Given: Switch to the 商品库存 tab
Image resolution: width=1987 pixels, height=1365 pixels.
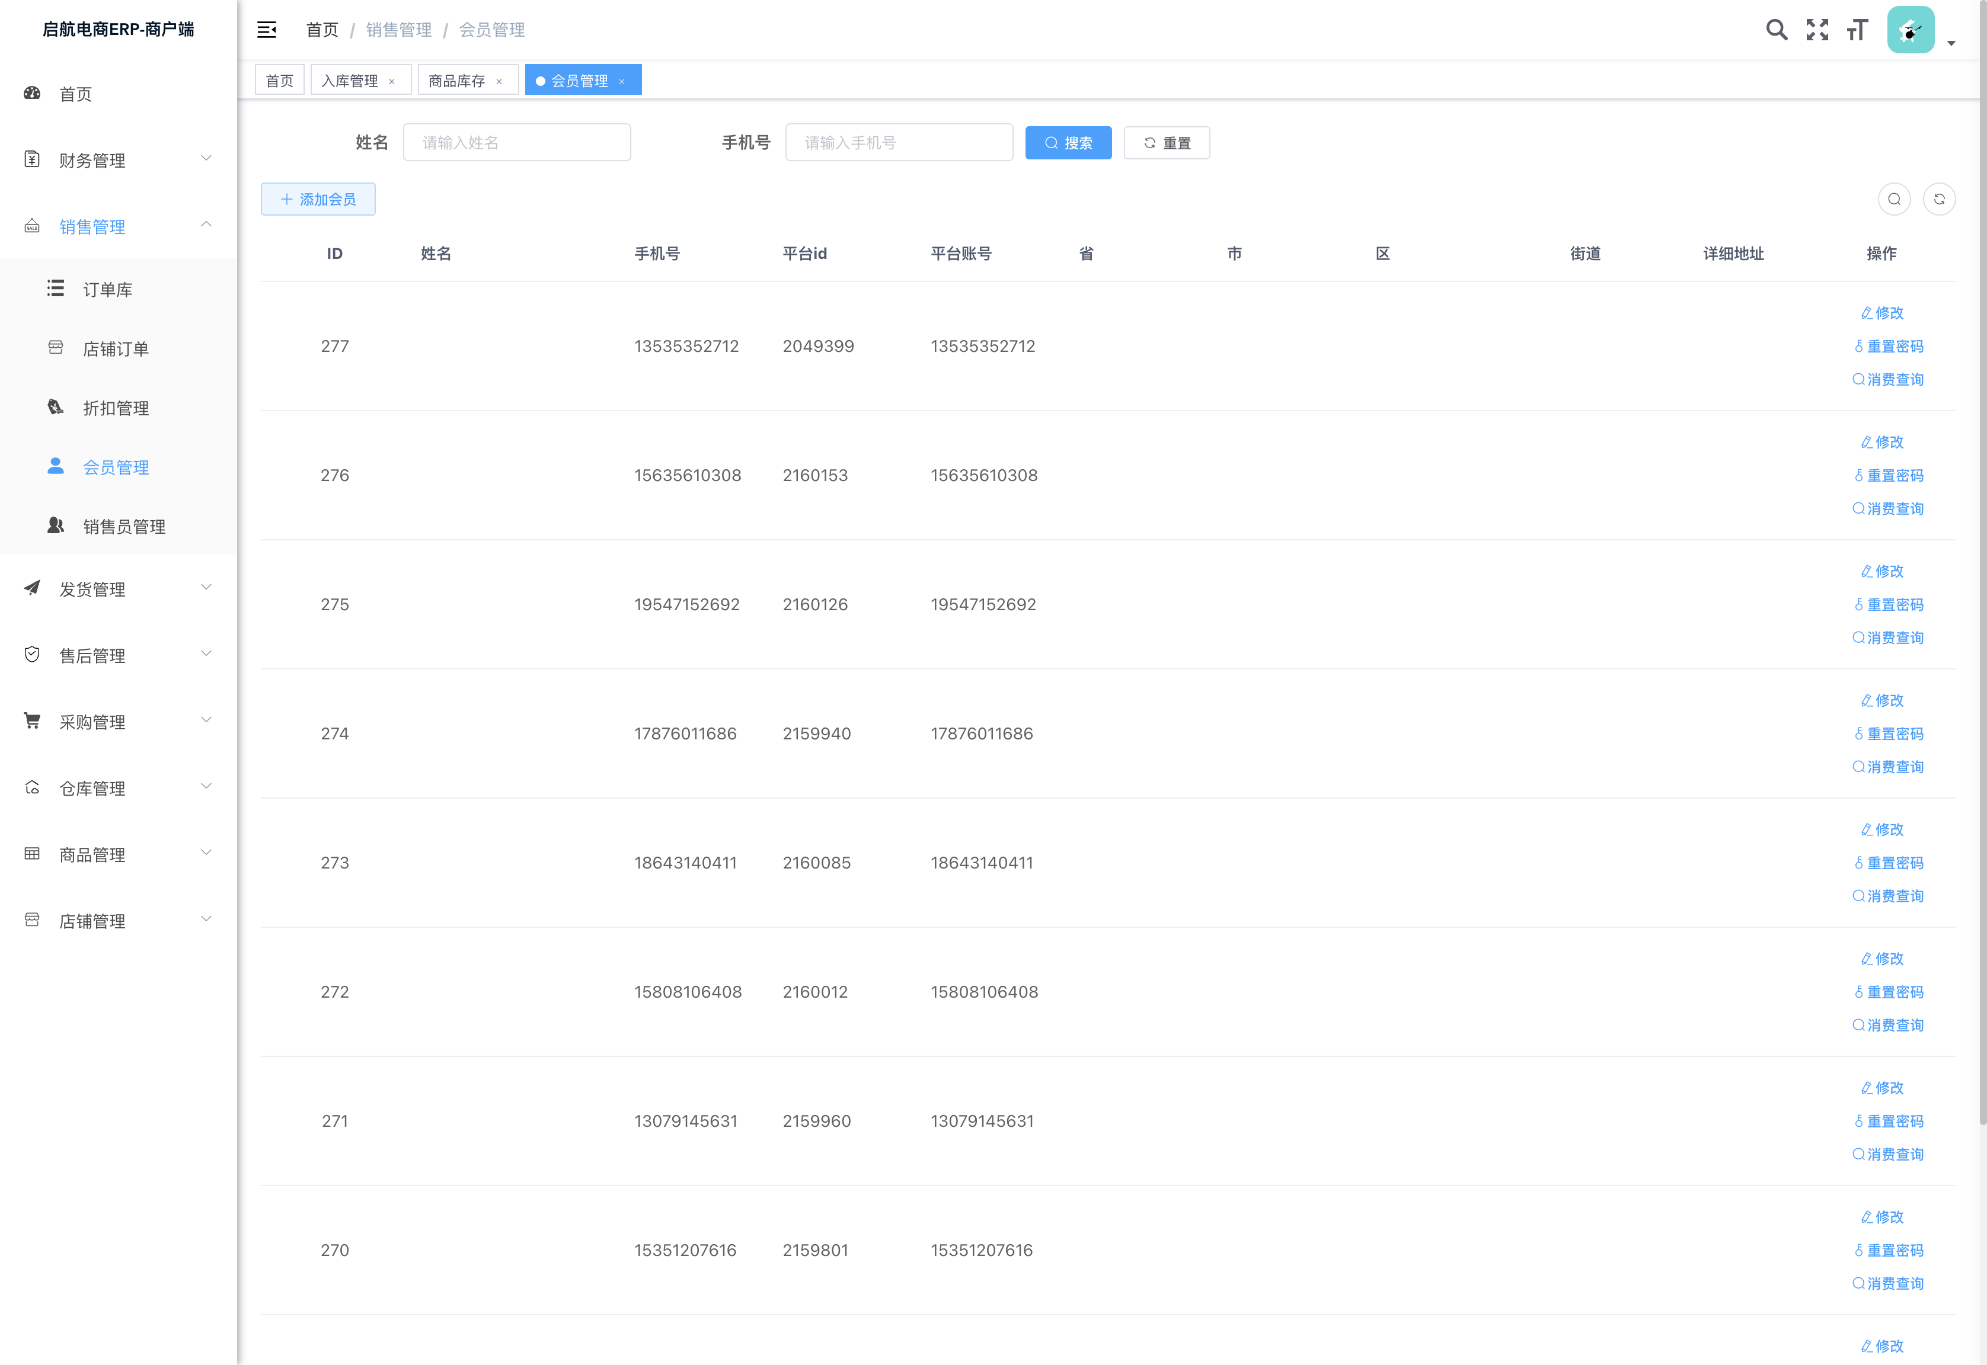Looking at the screenshot, I should (x=456, y=81).
